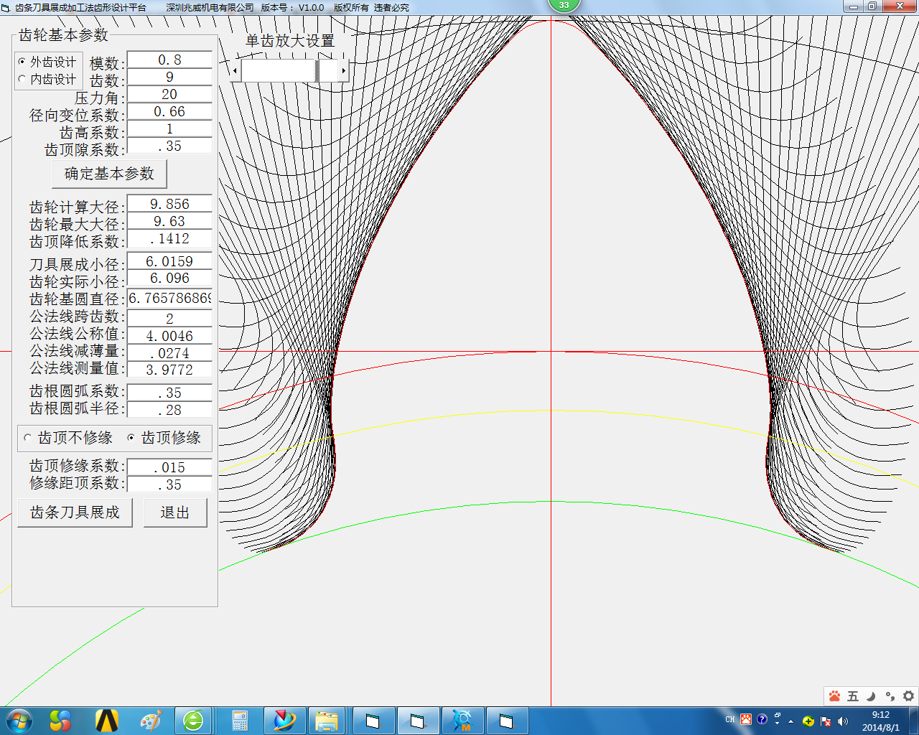Click the 齿数 field showing 9
Screen dimensions: 919x735
click(x=169, y=77)
